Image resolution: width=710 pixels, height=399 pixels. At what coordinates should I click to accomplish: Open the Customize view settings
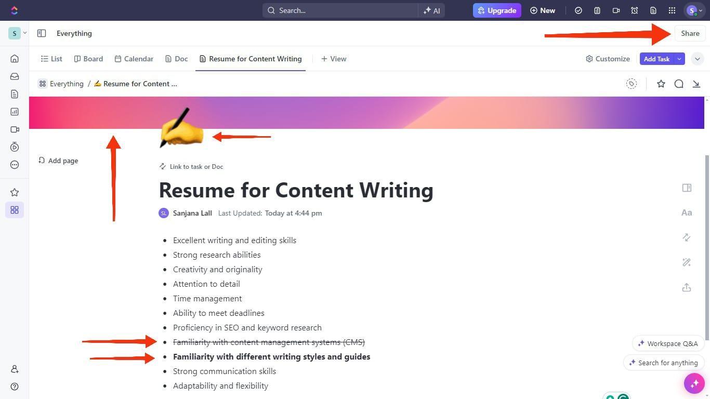[608, 59]
